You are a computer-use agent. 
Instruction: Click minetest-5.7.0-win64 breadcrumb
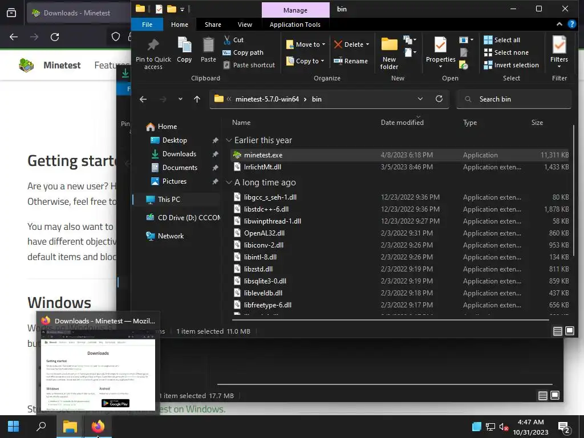coord(267,99)
